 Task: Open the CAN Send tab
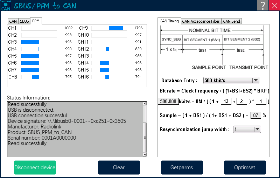pyautogui.click(x=231, y=21)
